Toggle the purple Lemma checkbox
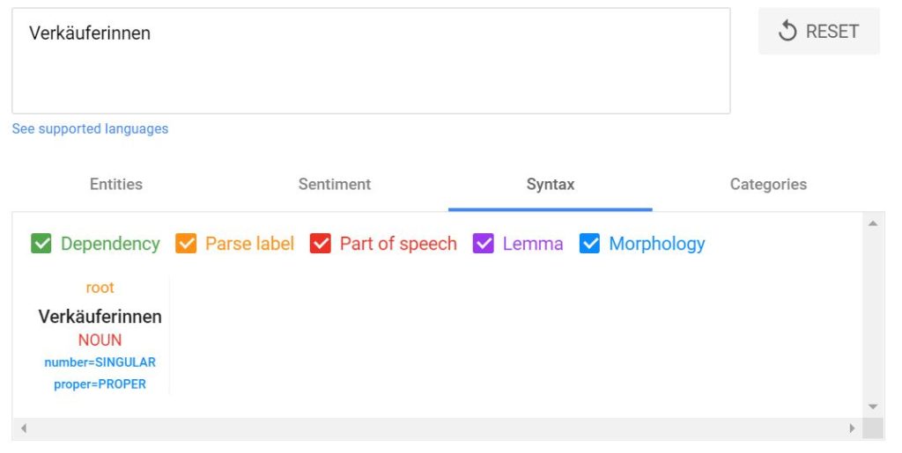The image size is (902, 453). pos(484,244)
